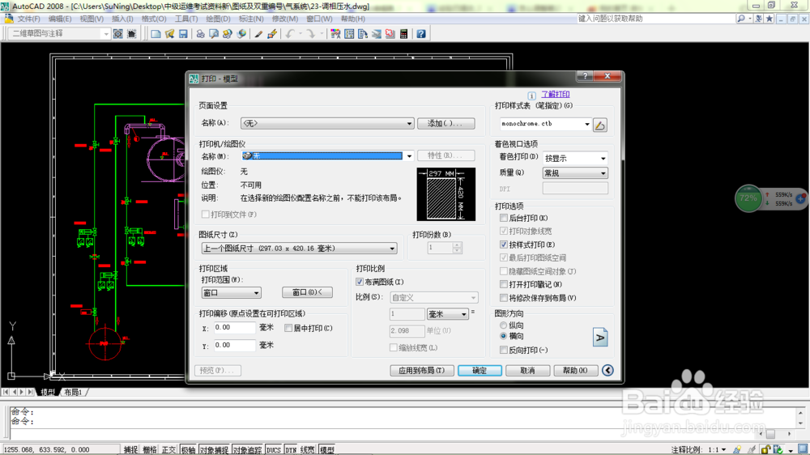Check 反向打印 checkbox

pyautogui.click(x=504, y=350)
